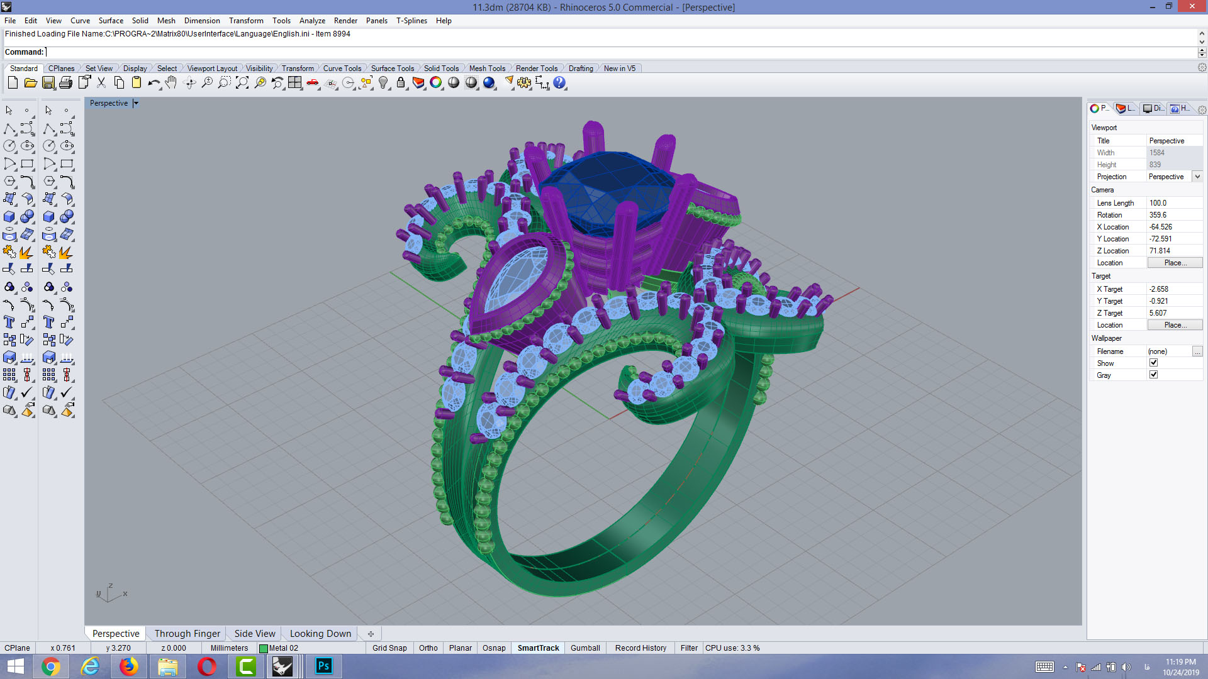Switch to the Looking Down viewport tab
This screenshot has height=679, width=1208.
(x=320, y=634)
